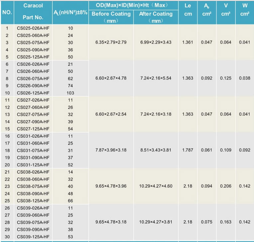
Task: Select part number CS031-090A-HF
Action: click(33, 158)
